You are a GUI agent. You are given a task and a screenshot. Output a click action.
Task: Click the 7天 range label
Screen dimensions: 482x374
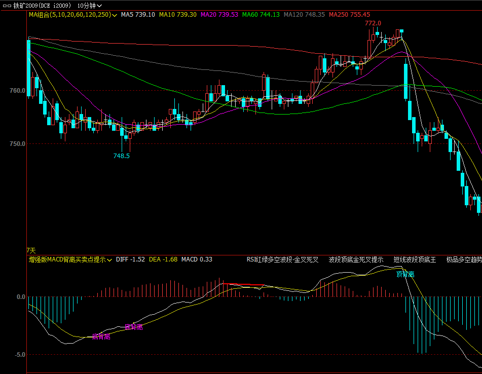[x=31, y=250]
